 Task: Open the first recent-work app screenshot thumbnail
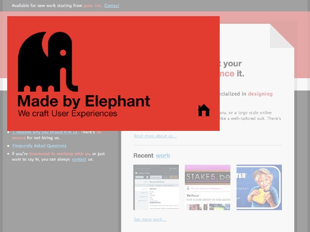coord(156,187)
